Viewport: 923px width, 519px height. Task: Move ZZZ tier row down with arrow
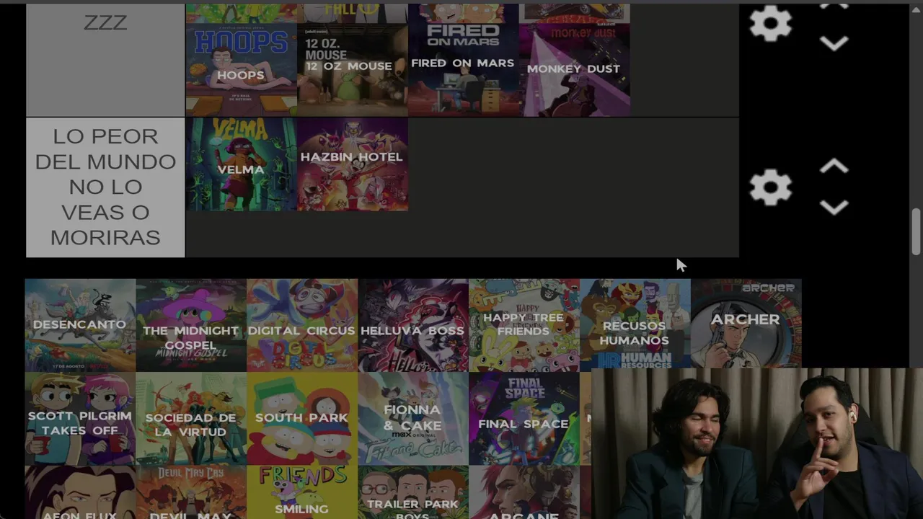834,43
